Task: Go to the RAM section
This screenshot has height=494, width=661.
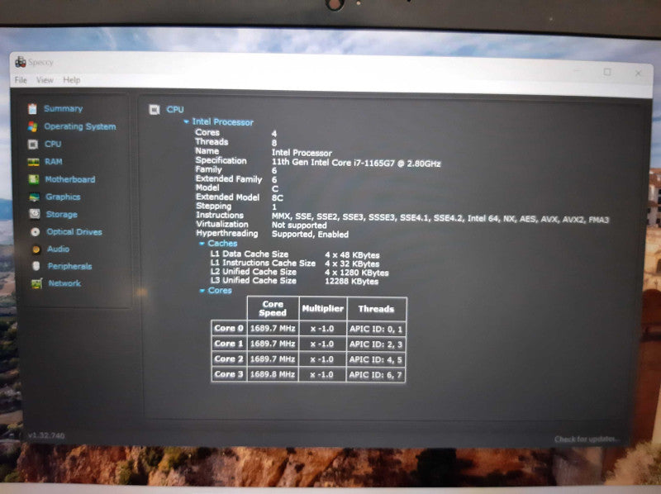Action: 54,161
